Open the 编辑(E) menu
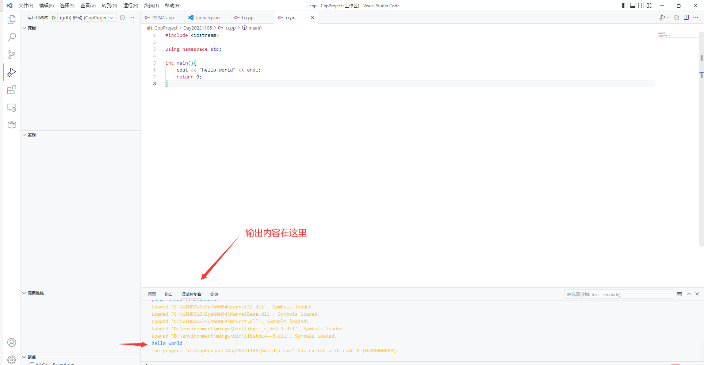Screen dimensions: 704x365 pyautogui.click(x=46, y=5)
